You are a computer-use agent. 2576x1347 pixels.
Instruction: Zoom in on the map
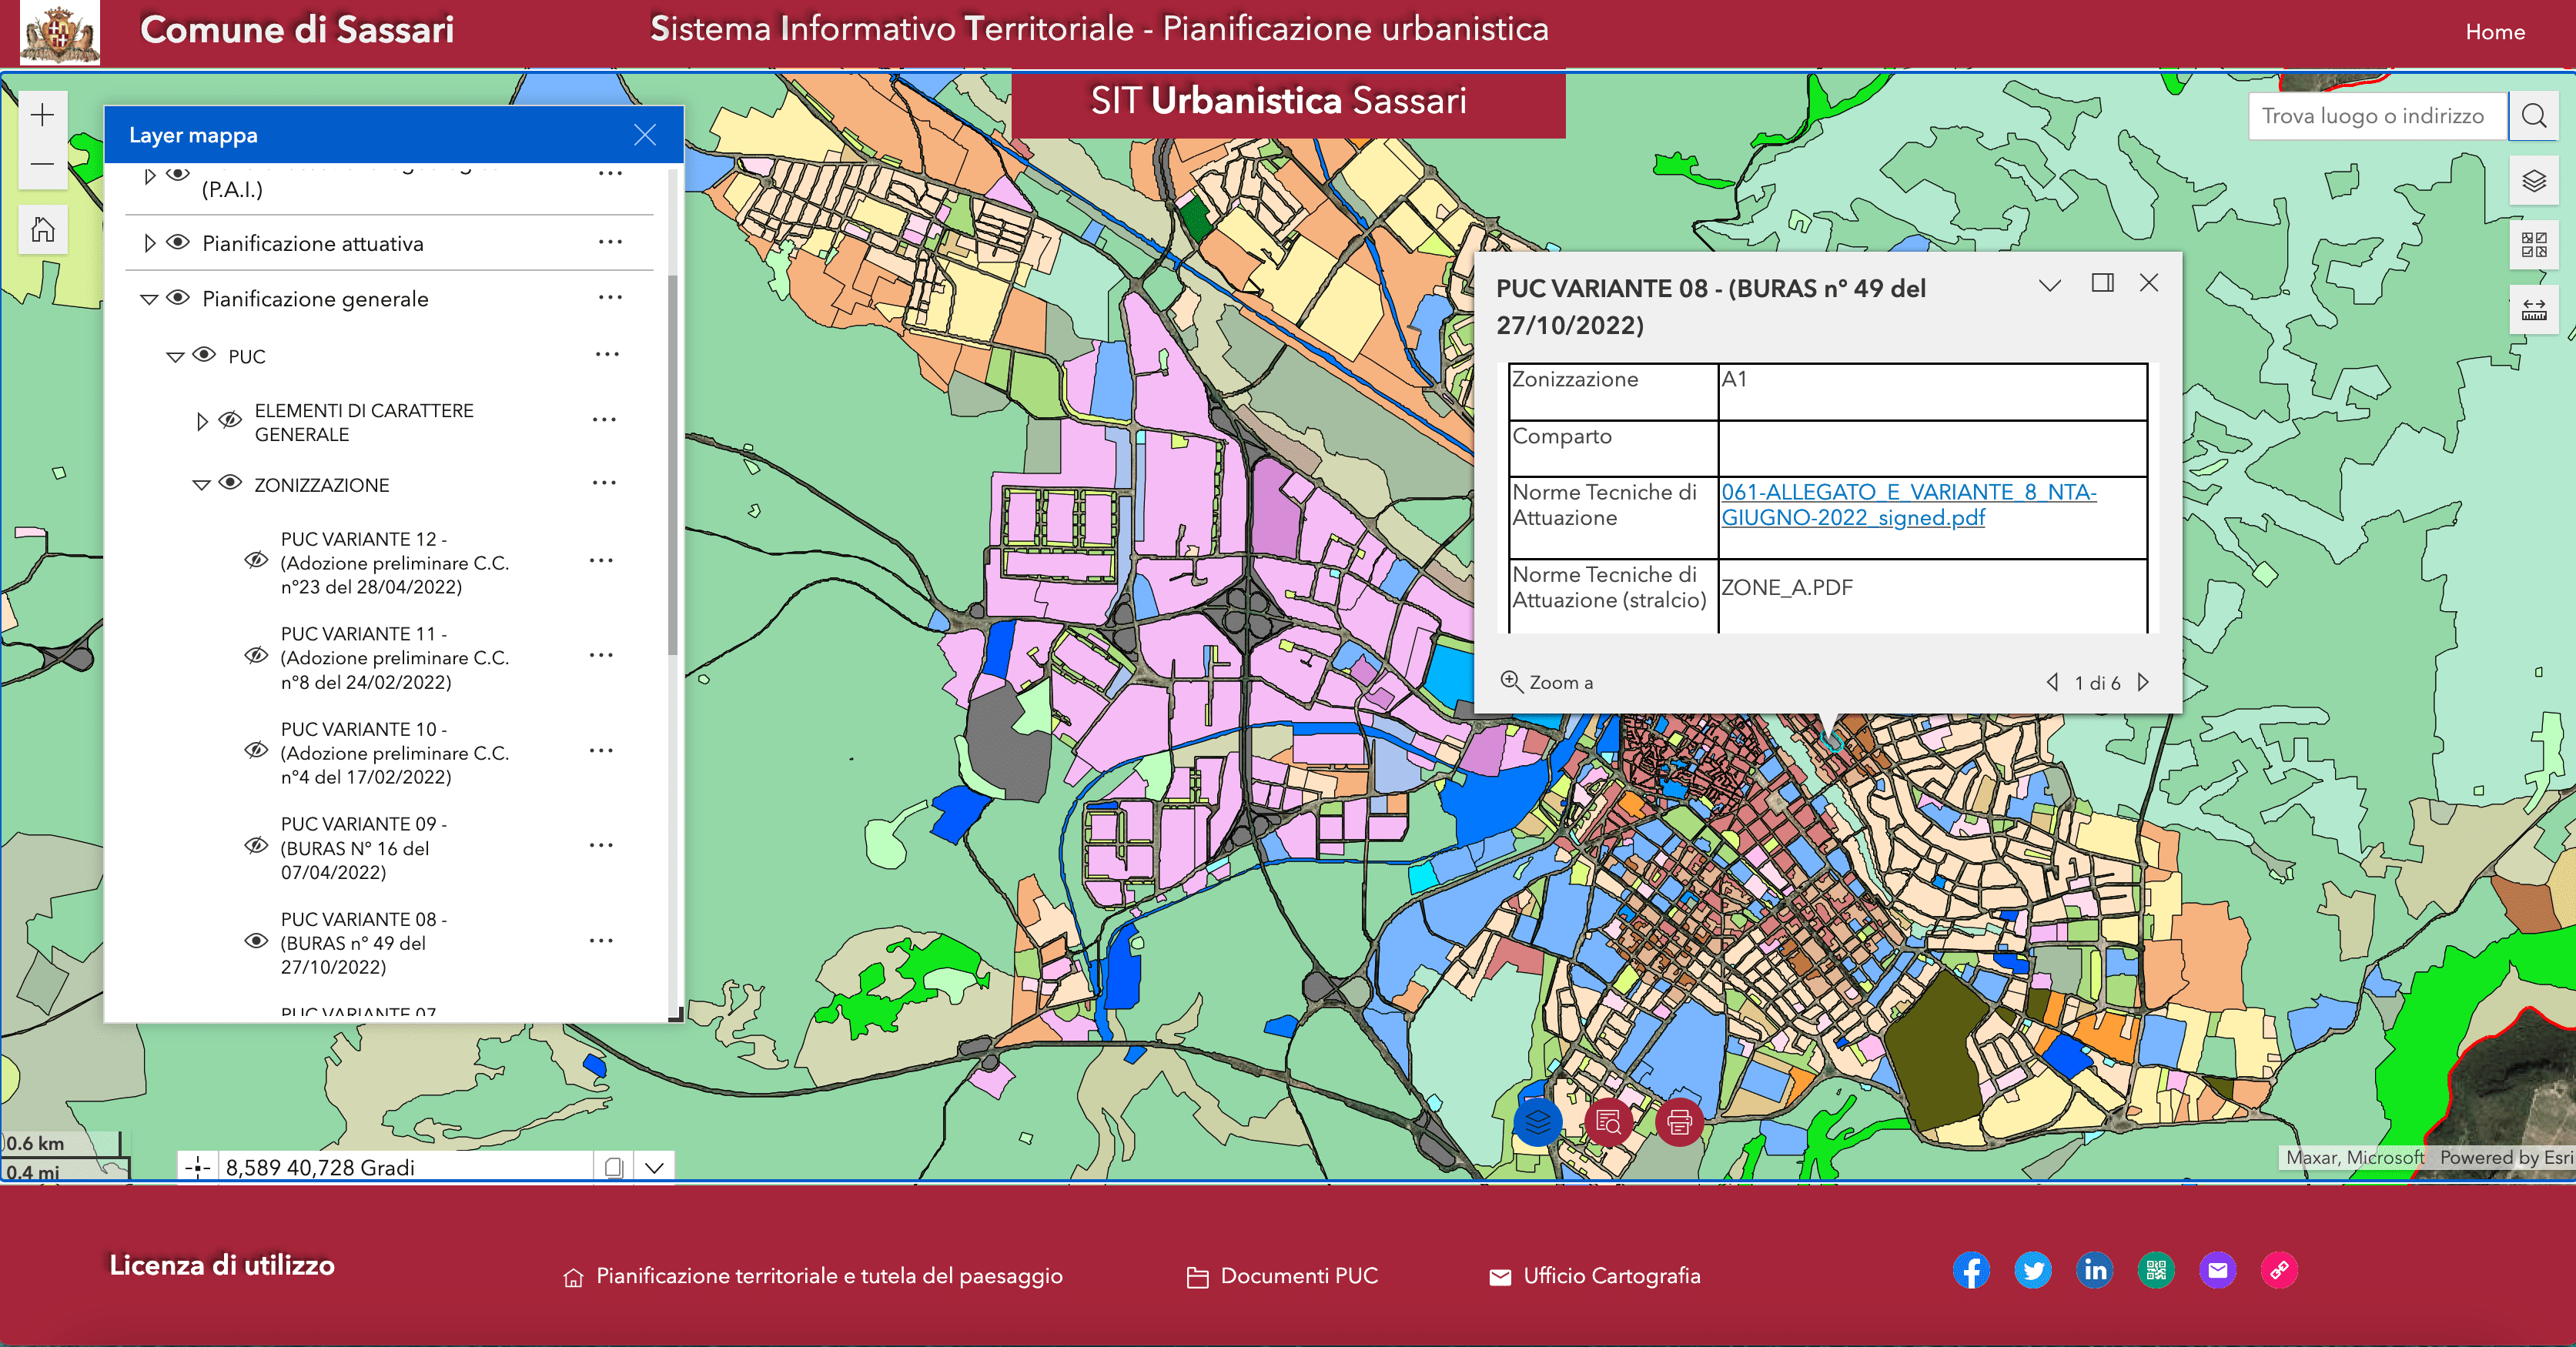42,116
